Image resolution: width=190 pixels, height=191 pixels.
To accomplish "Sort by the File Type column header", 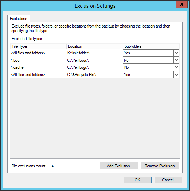I will click(38, 46).
